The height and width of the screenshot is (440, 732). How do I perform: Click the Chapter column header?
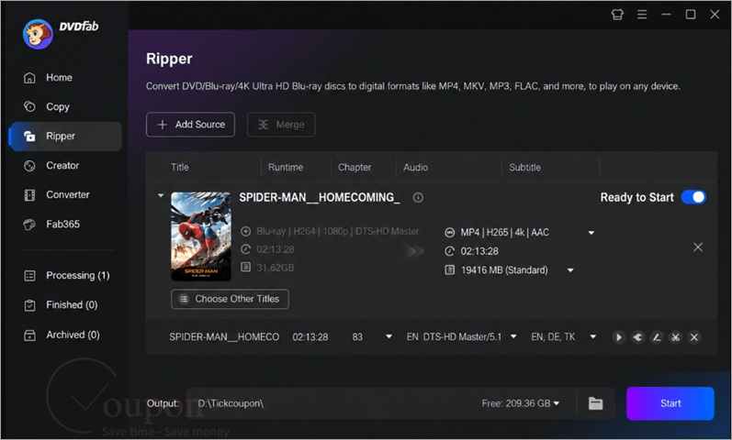355,168
